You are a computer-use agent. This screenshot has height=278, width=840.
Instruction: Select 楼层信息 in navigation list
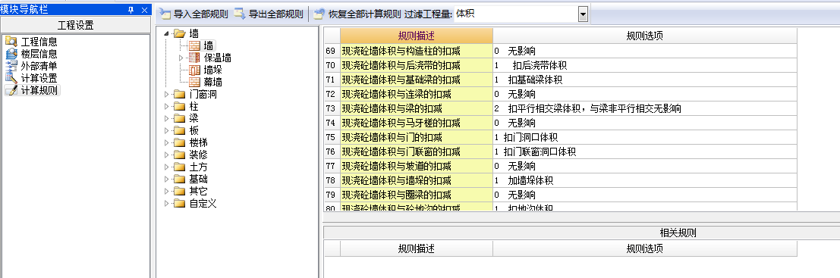click(x=39, y=54)
